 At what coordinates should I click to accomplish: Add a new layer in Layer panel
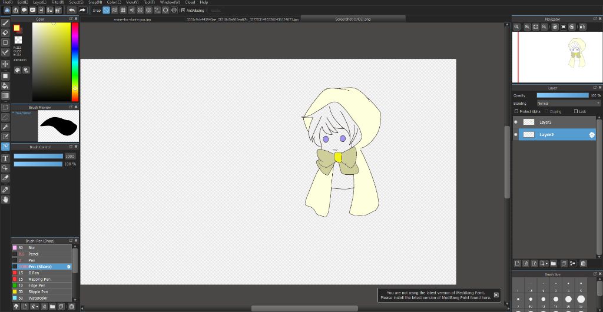point(517,263)
